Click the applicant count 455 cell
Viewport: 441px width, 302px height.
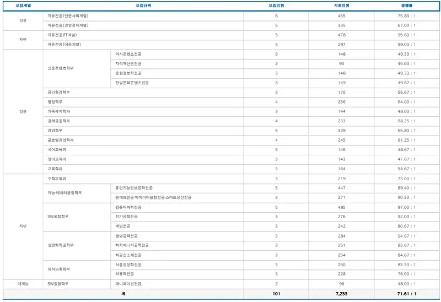coord(341,16)
